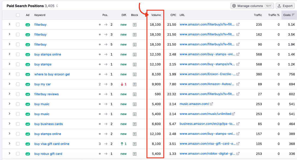Toggle the select-all checkbox in the table header

[x=18, y=15]
